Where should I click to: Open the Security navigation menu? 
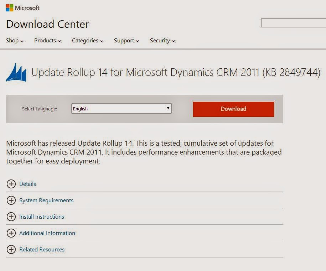tap(162, 41)
